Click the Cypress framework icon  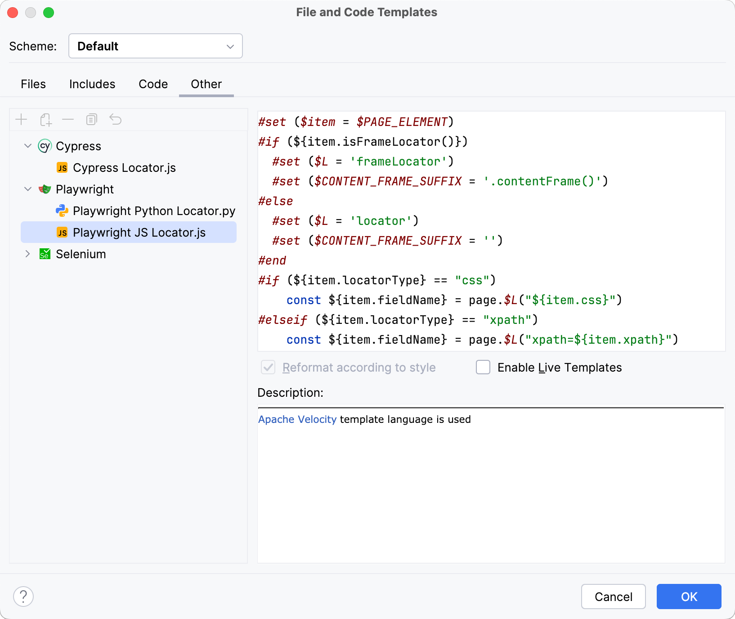(x=45, y=146)
